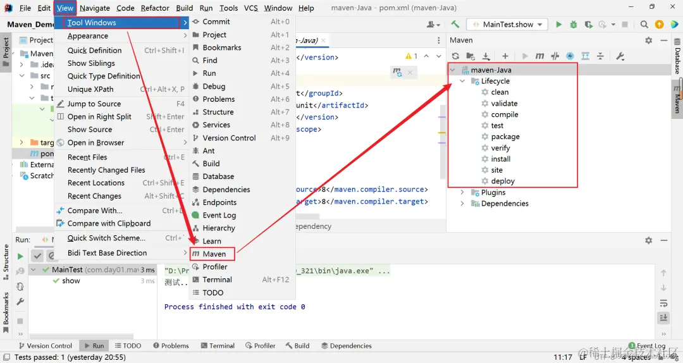Viewport: 683px width, 363px height.
Task: Open the Run panel gear options
Action: (649, 240)
